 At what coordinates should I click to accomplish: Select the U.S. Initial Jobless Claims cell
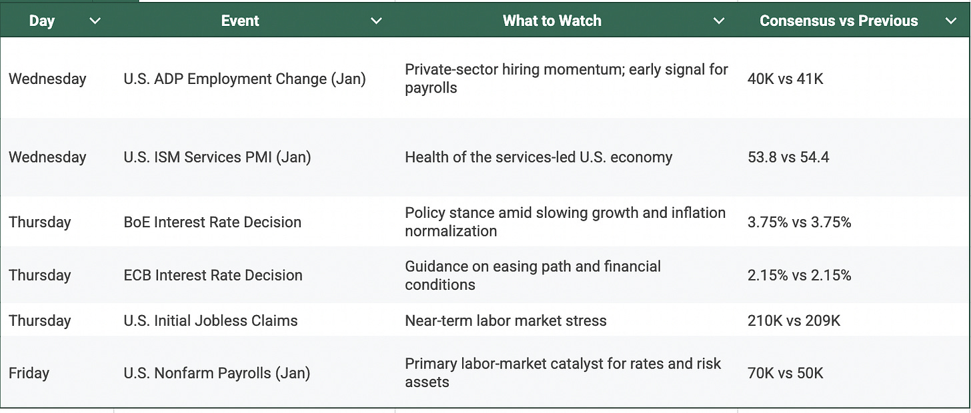tap(211, 320)
